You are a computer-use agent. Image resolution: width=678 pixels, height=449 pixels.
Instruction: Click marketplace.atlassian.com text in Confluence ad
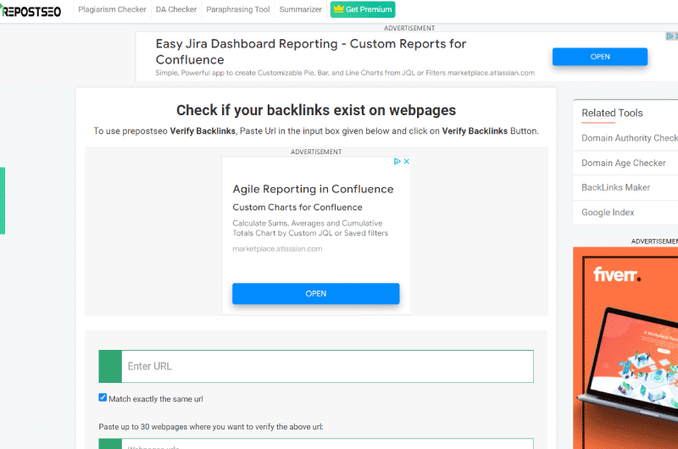click(x=277, y=249)
